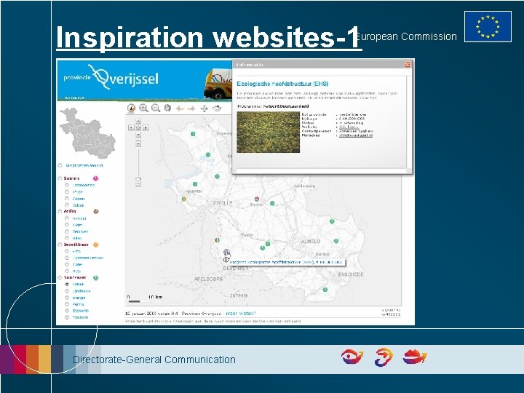Click the green marker south of Enschede label
This screenshot has height=393, width=524.
coord(325,290)
